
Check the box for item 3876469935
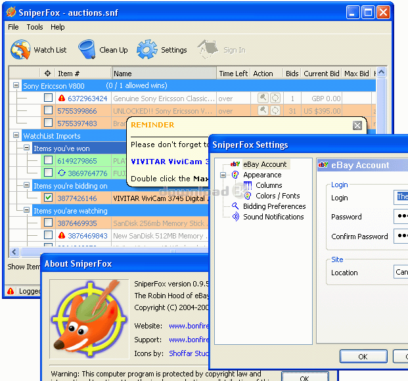48,223
